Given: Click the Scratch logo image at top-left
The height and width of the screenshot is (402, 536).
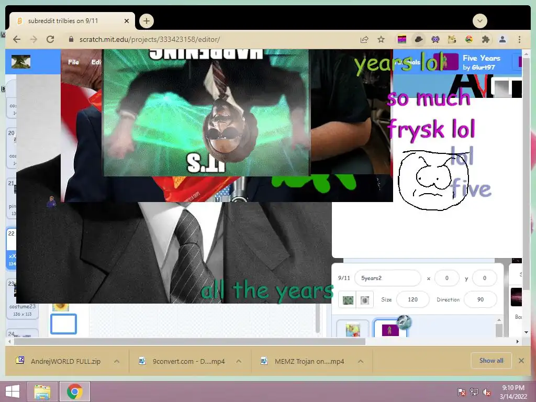Looking at the screenshot, I should (21, 62).
